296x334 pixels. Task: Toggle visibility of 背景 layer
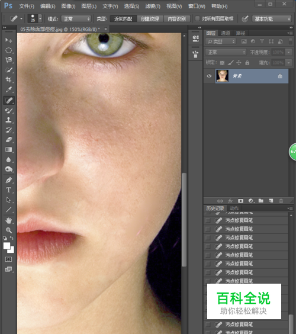pos(209,76)
